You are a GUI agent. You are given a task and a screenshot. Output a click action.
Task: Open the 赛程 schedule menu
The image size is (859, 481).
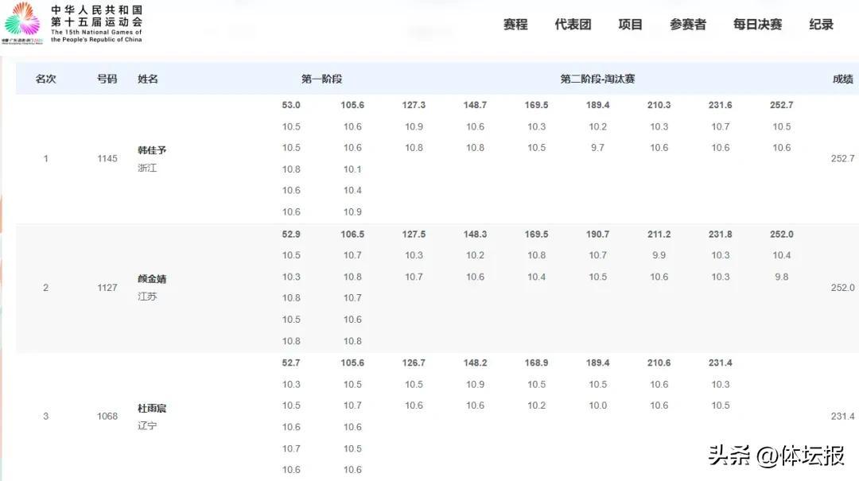coord(515,25)
